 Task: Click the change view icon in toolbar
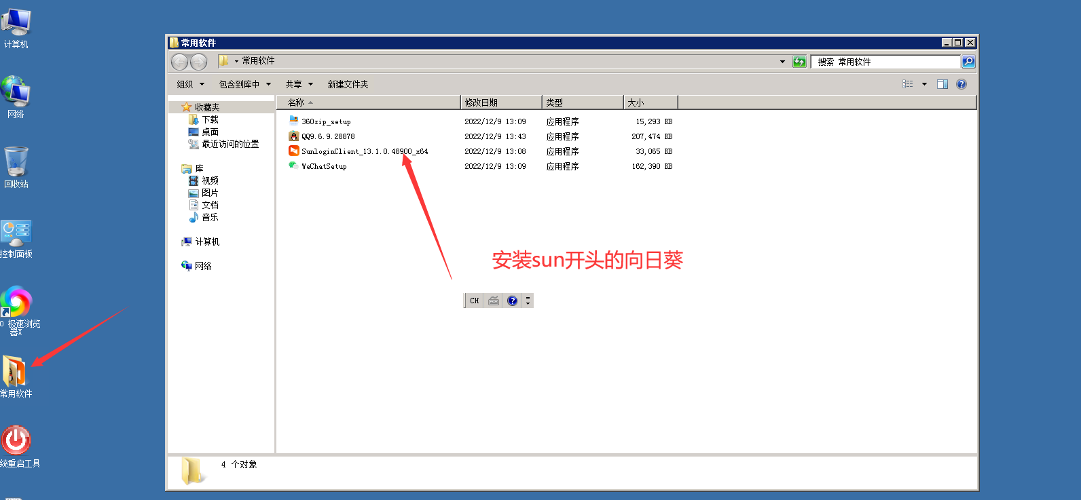click(908, 84)
